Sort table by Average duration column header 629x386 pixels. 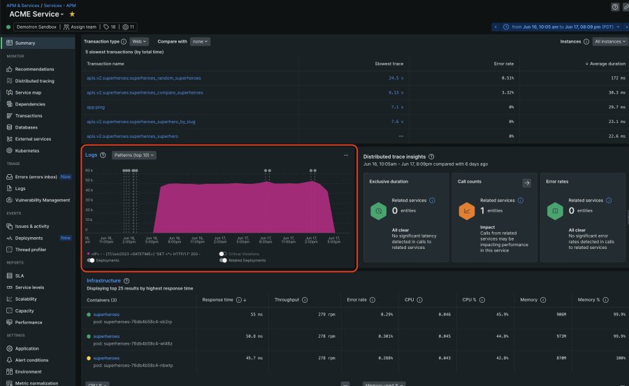(x=607, y=64)
